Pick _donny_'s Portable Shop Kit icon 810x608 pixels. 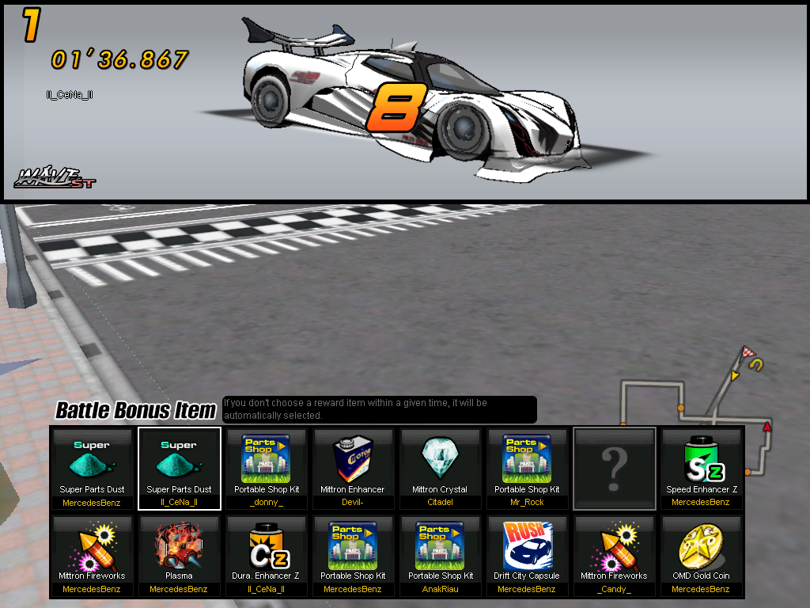click(x=266, y=458)
